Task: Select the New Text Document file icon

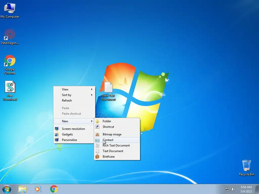Action: pyautogui.click(x=108, y=91)
